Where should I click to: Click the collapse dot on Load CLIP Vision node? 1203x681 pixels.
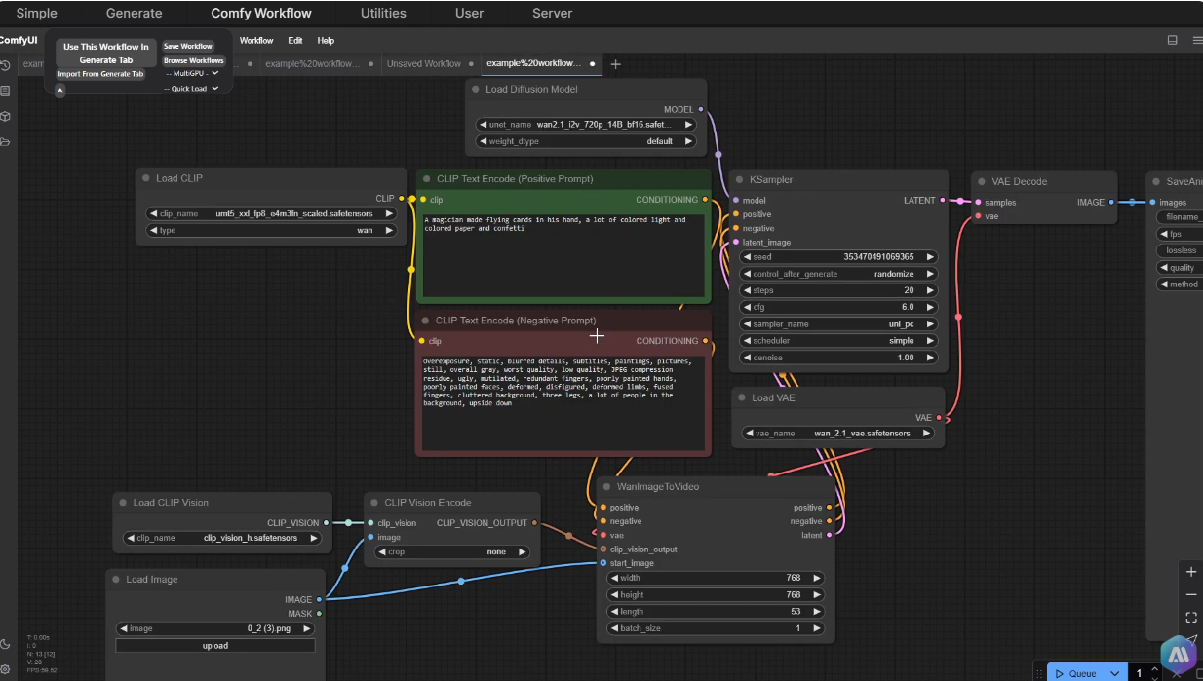(x=123, y=503)
